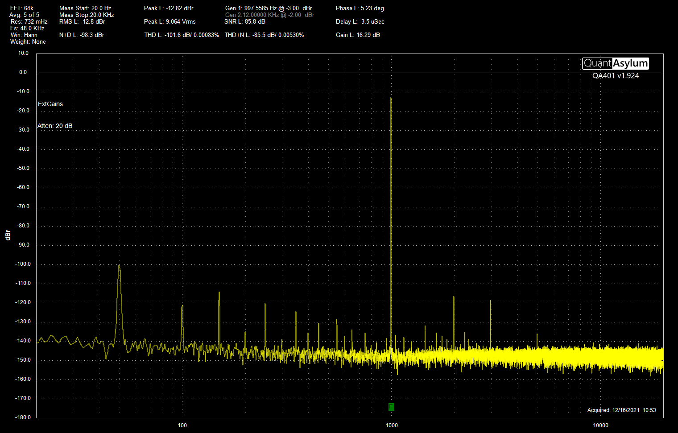Click the 100 X-axis frequency label
The height and width of the screenshot is (433, 678).
pyautogui.click(x=182, y=425)
